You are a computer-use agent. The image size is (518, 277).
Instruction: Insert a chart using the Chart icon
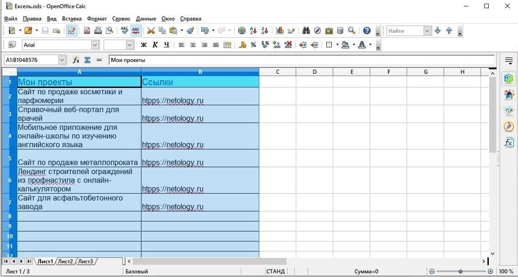(x=280, y=31)
